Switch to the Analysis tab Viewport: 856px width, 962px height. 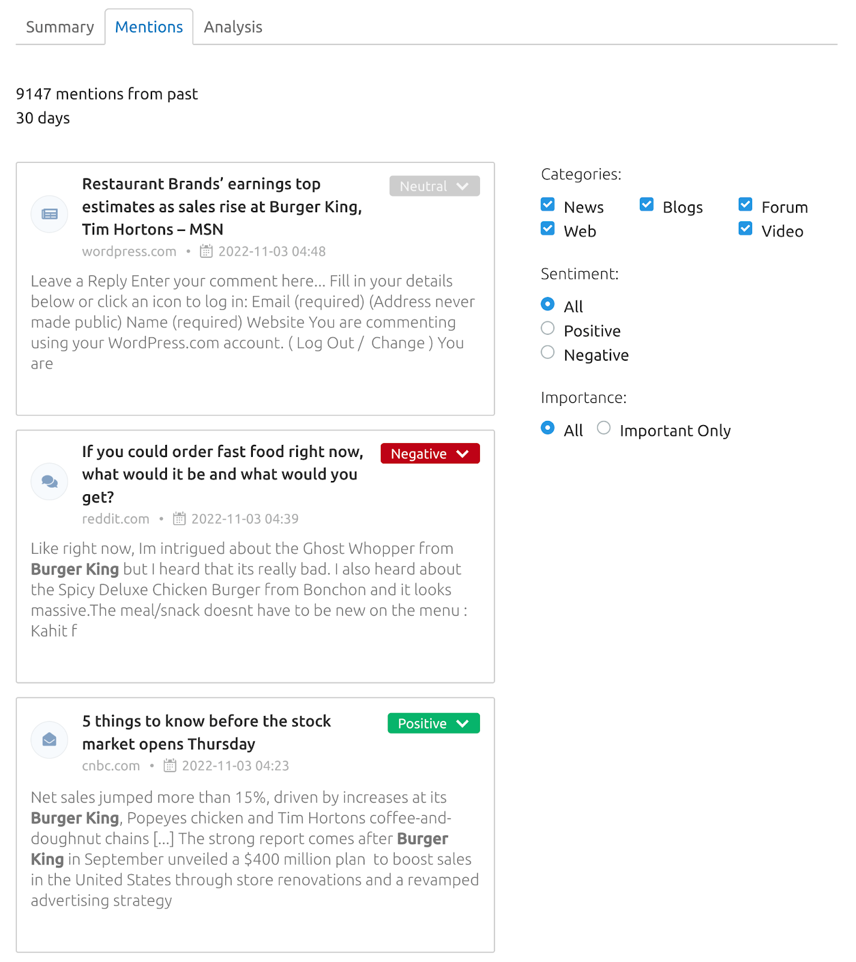pos(232,26)
